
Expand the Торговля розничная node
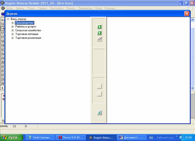click(12, 38)
